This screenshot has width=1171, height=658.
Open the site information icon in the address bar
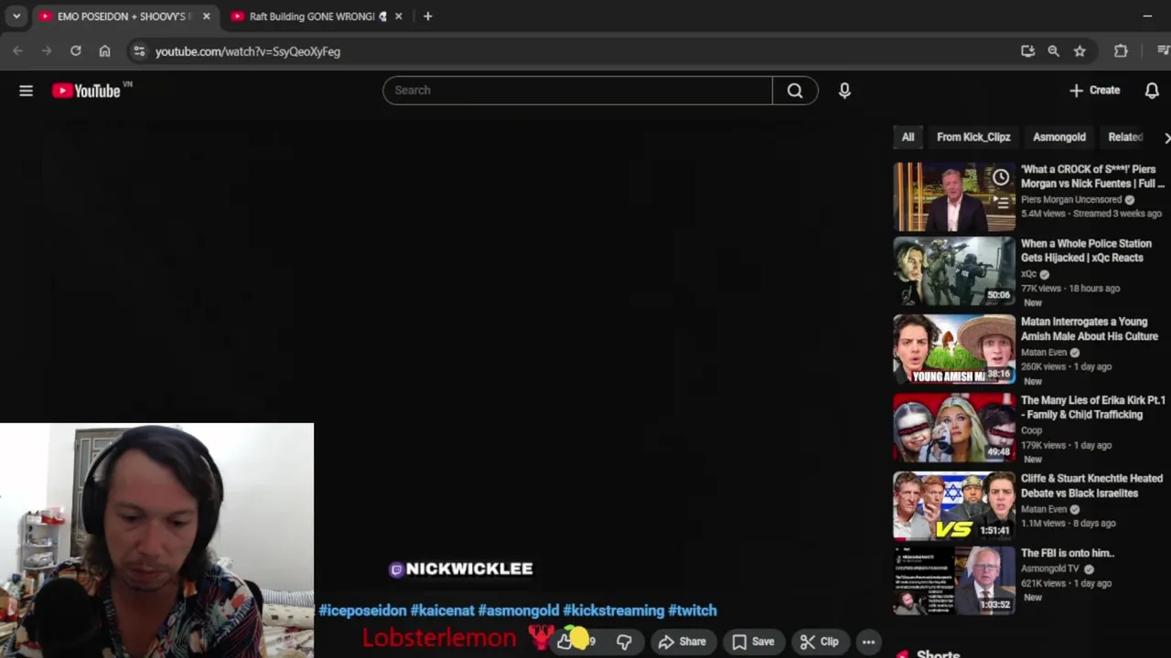tap(139, 51)
